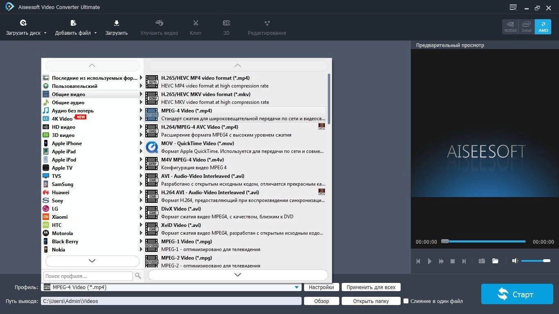The width and height of the screenshot is (559, 314).
Task: Select Пользовательский category
Action: pyautogui.click(x=92, y=86)
